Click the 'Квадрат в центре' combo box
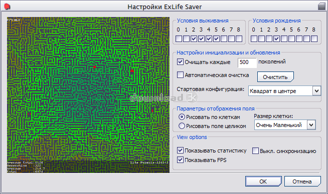This screenshot has height=194, width=328. [x=284, y=91]
